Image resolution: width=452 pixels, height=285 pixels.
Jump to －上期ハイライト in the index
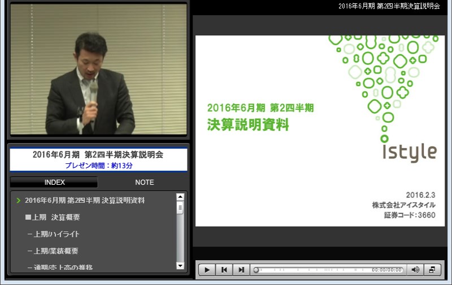pyautogui.click(x=53, y=234)
